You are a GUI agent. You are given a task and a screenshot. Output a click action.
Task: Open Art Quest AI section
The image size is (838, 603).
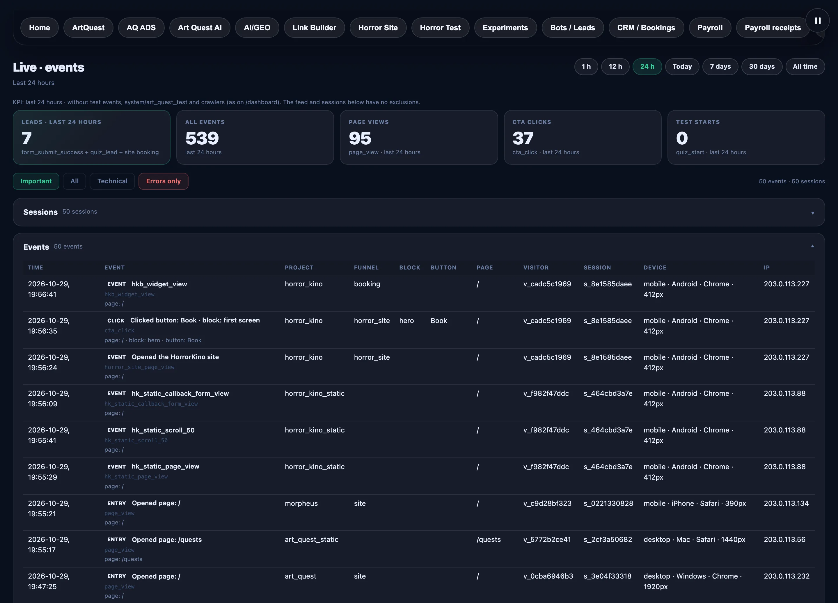click(200, 28)
